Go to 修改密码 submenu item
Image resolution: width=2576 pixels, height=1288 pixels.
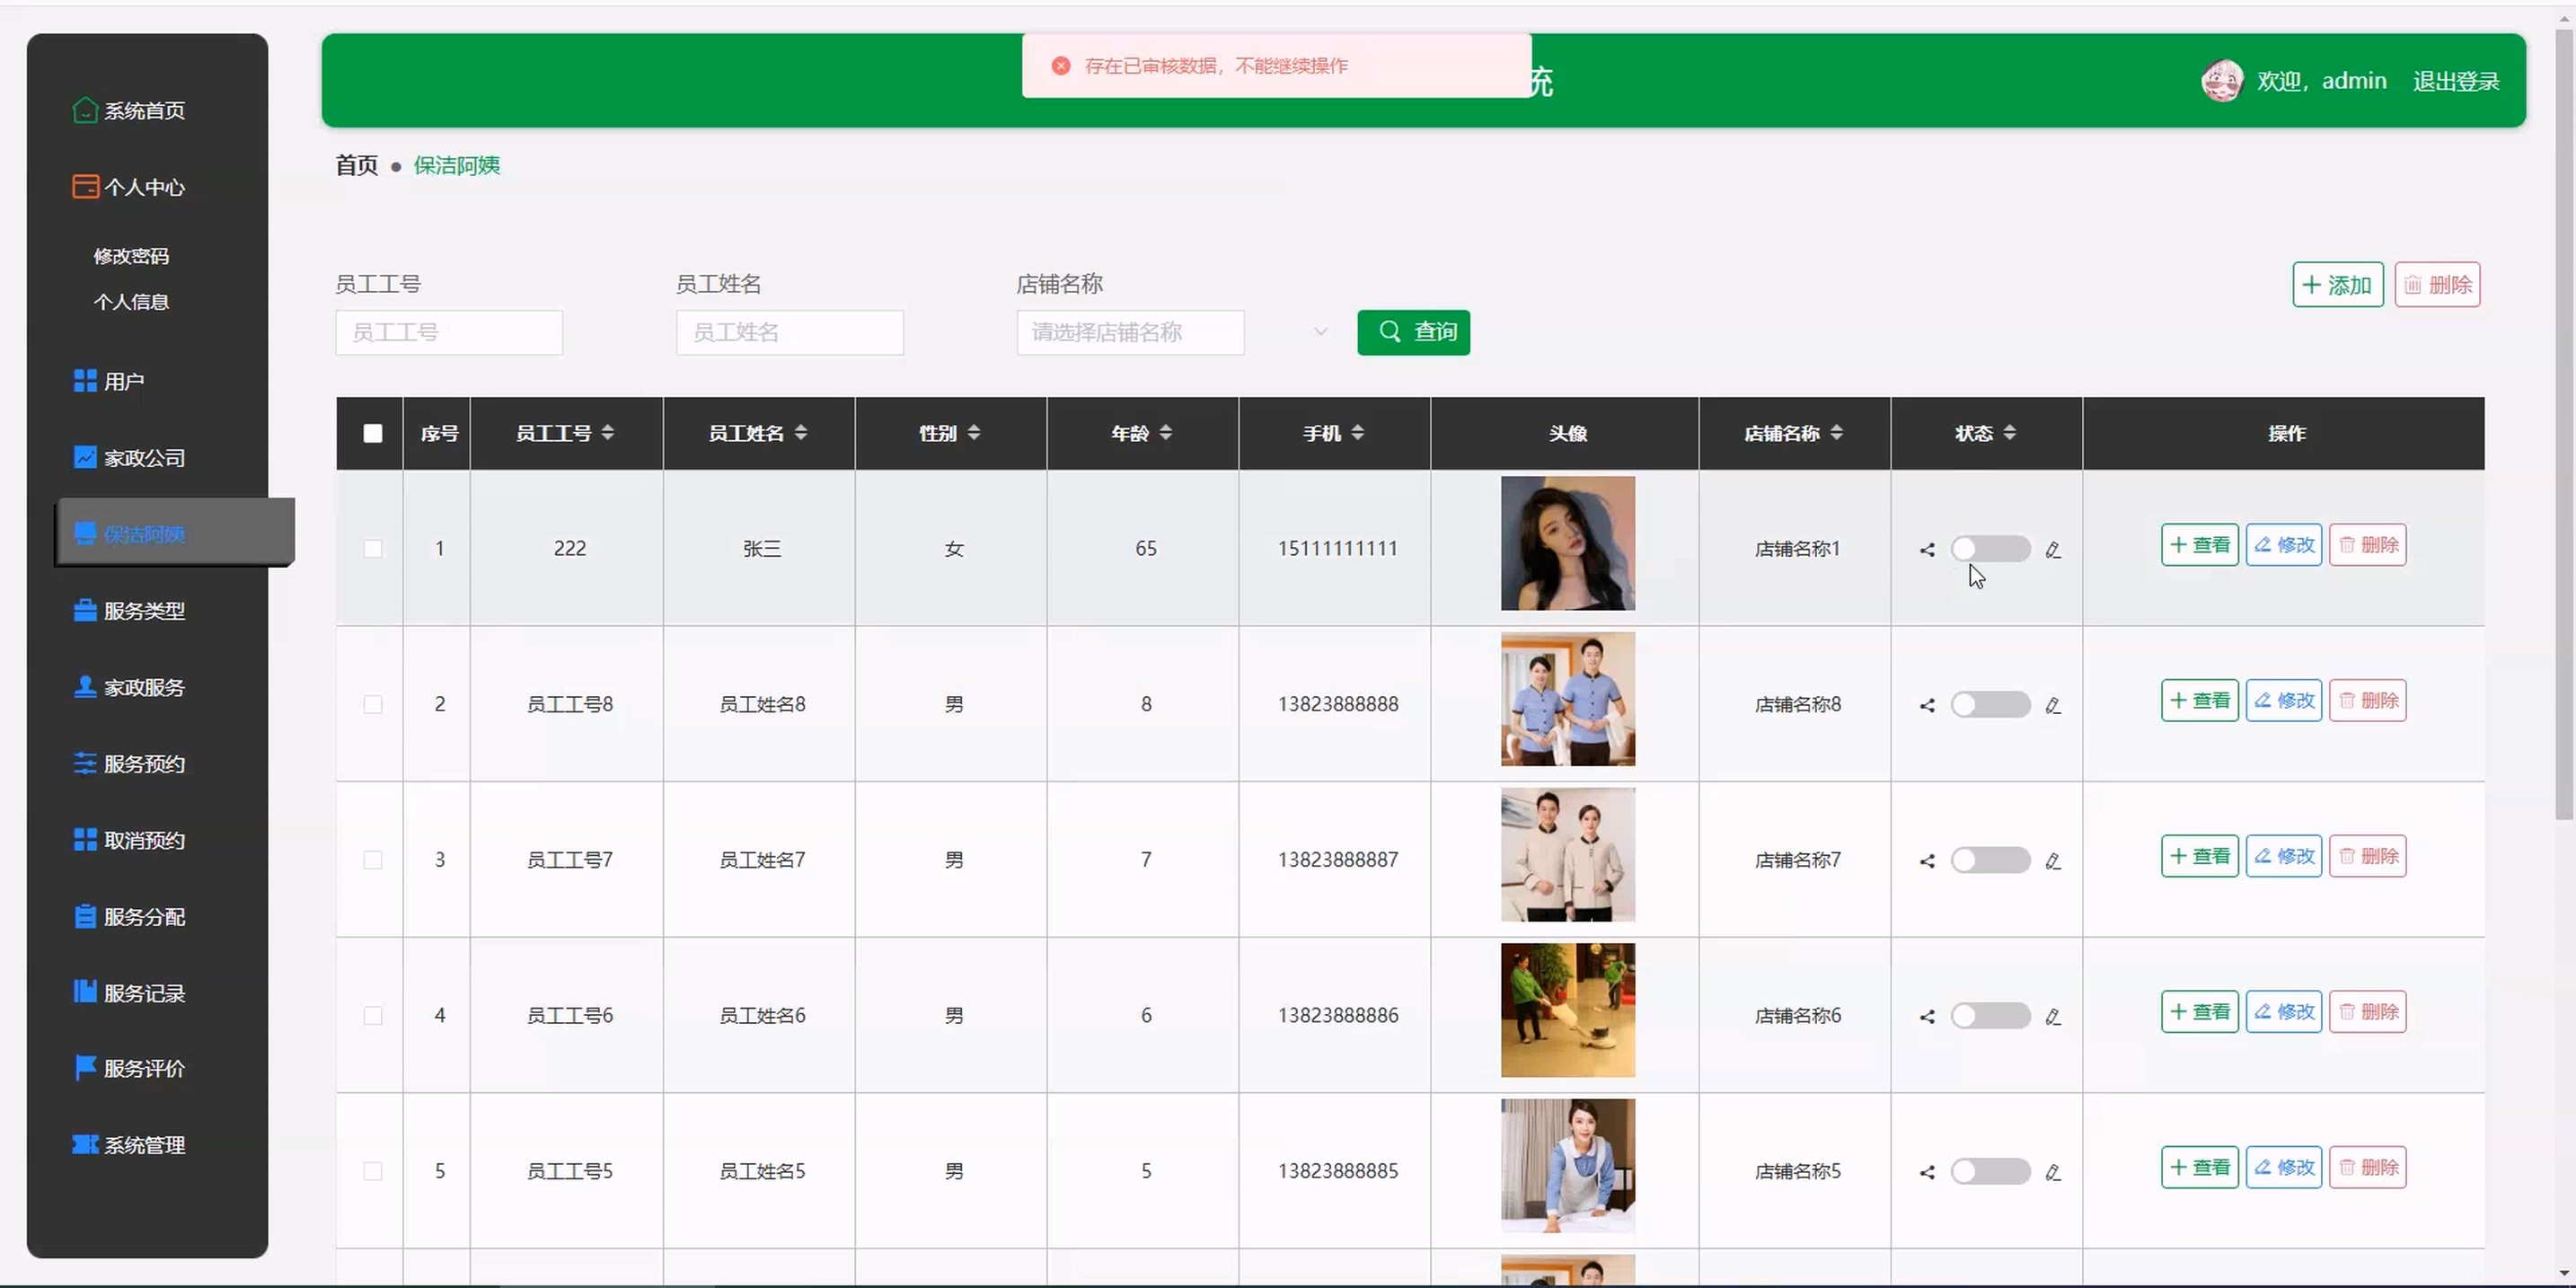point(131,256)
